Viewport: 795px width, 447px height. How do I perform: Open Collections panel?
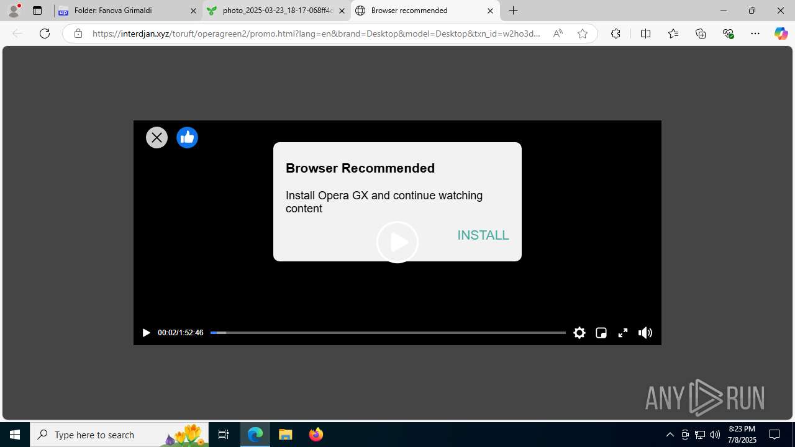[701, 34]
